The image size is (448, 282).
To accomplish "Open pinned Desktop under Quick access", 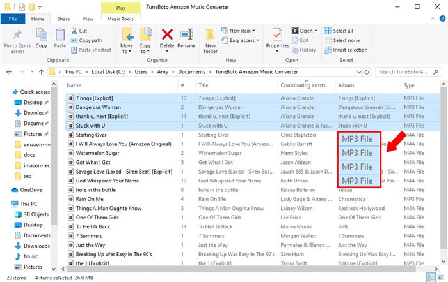I will coord(31,102).
